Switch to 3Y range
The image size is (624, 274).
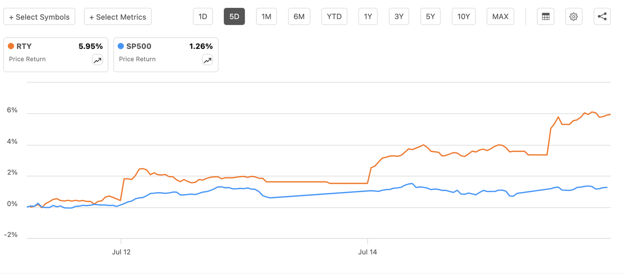coord(399,17)
